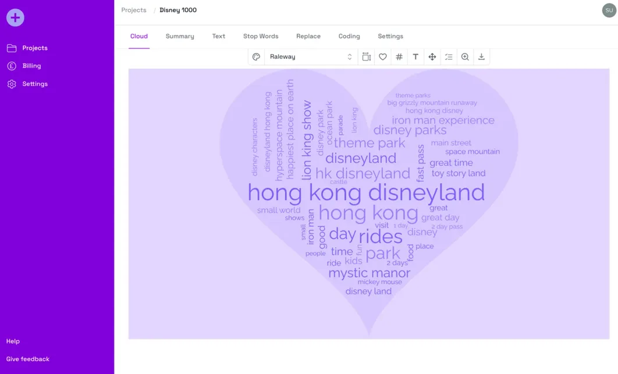Image resolution: width=618 pixels, height=374 pixels.
Task: Open Projects in the sidebar
Action: pos(35,48)
